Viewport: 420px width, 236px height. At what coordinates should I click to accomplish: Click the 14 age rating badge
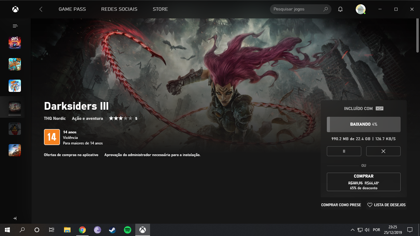(52, 137)
